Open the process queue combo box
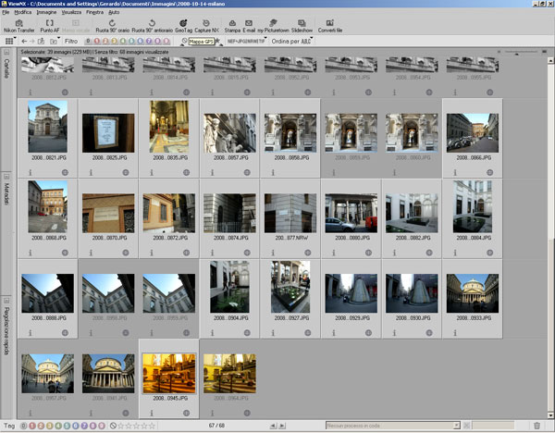The height and width of the screenshot is (433, 555). [392, 426]
